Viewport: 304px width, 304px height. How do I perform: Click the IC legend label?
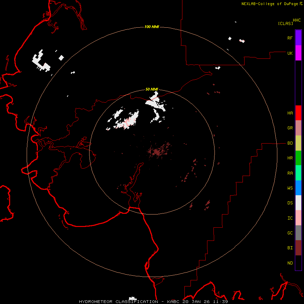290,218
